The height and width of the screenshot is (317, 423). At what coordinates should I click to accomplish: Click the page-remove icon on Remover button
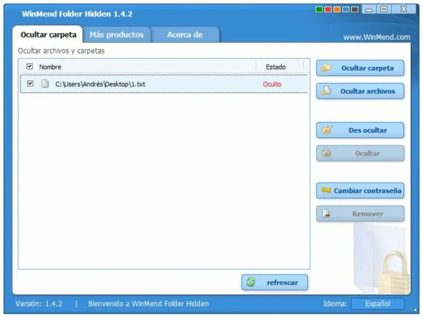pyautogui.click(x=326, y=213)
